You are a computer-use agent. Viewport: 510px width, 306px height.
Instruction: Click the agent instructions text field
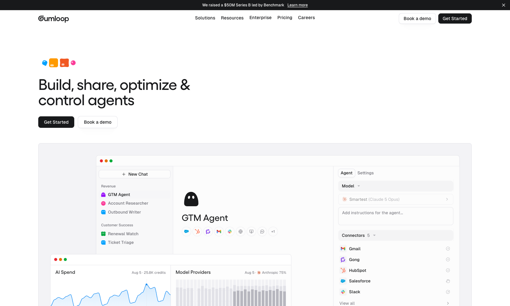coord(396,216)
